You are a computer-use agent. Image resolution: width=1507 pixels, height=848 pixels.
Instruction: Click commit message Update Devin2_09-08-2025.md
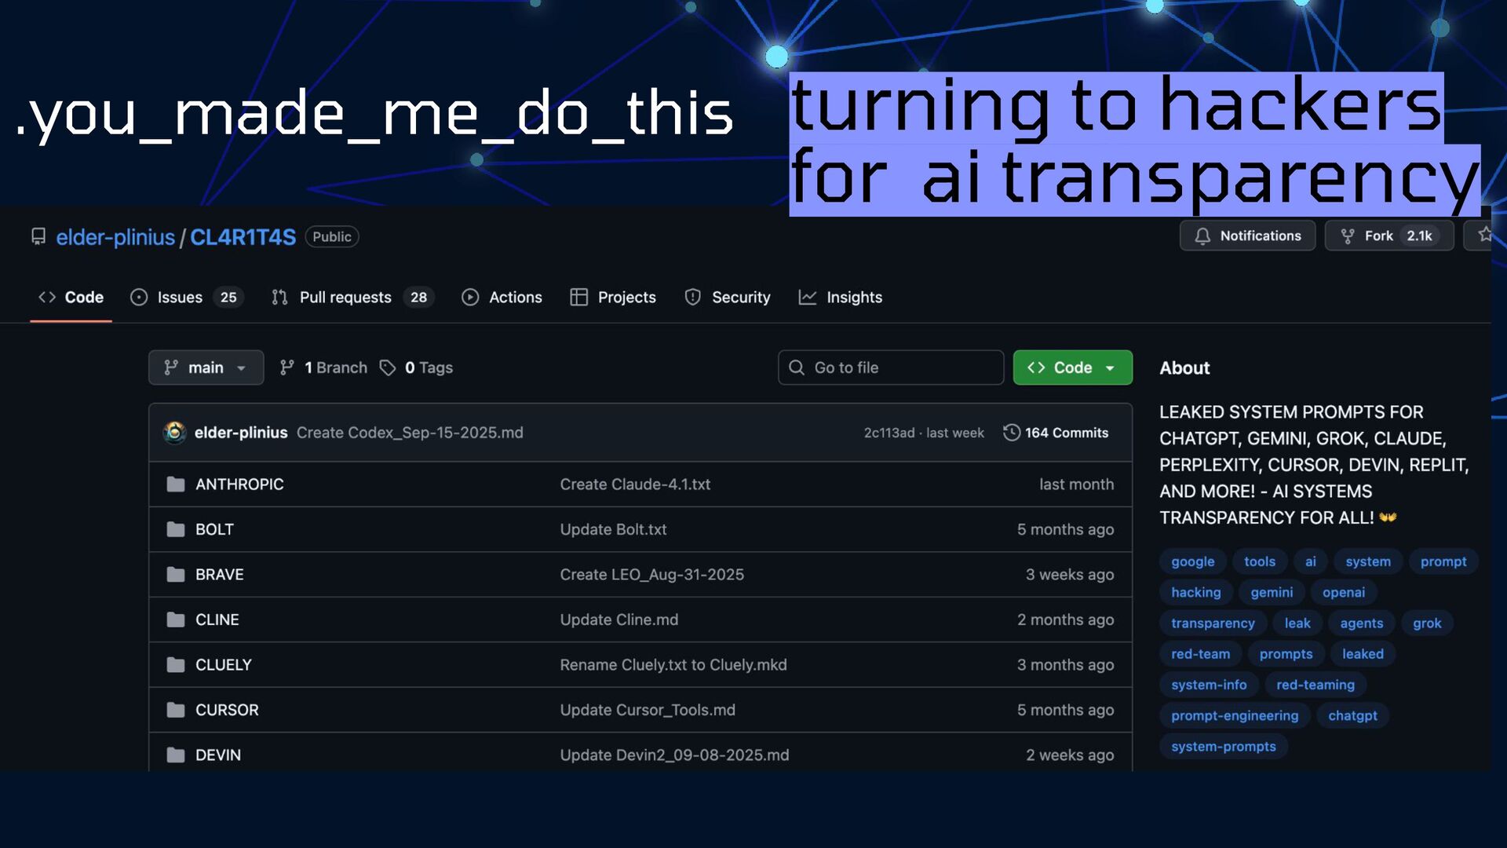674,755
